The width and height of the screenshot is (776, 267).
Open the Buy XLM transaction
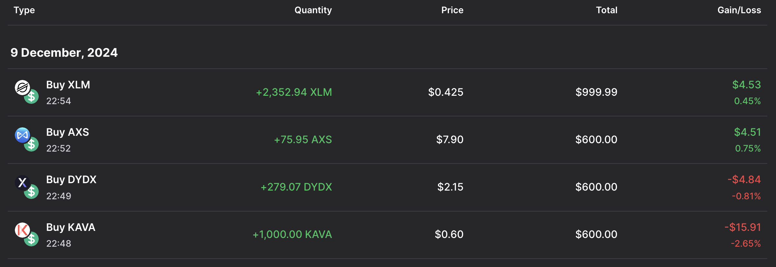(x=68, y=85)
